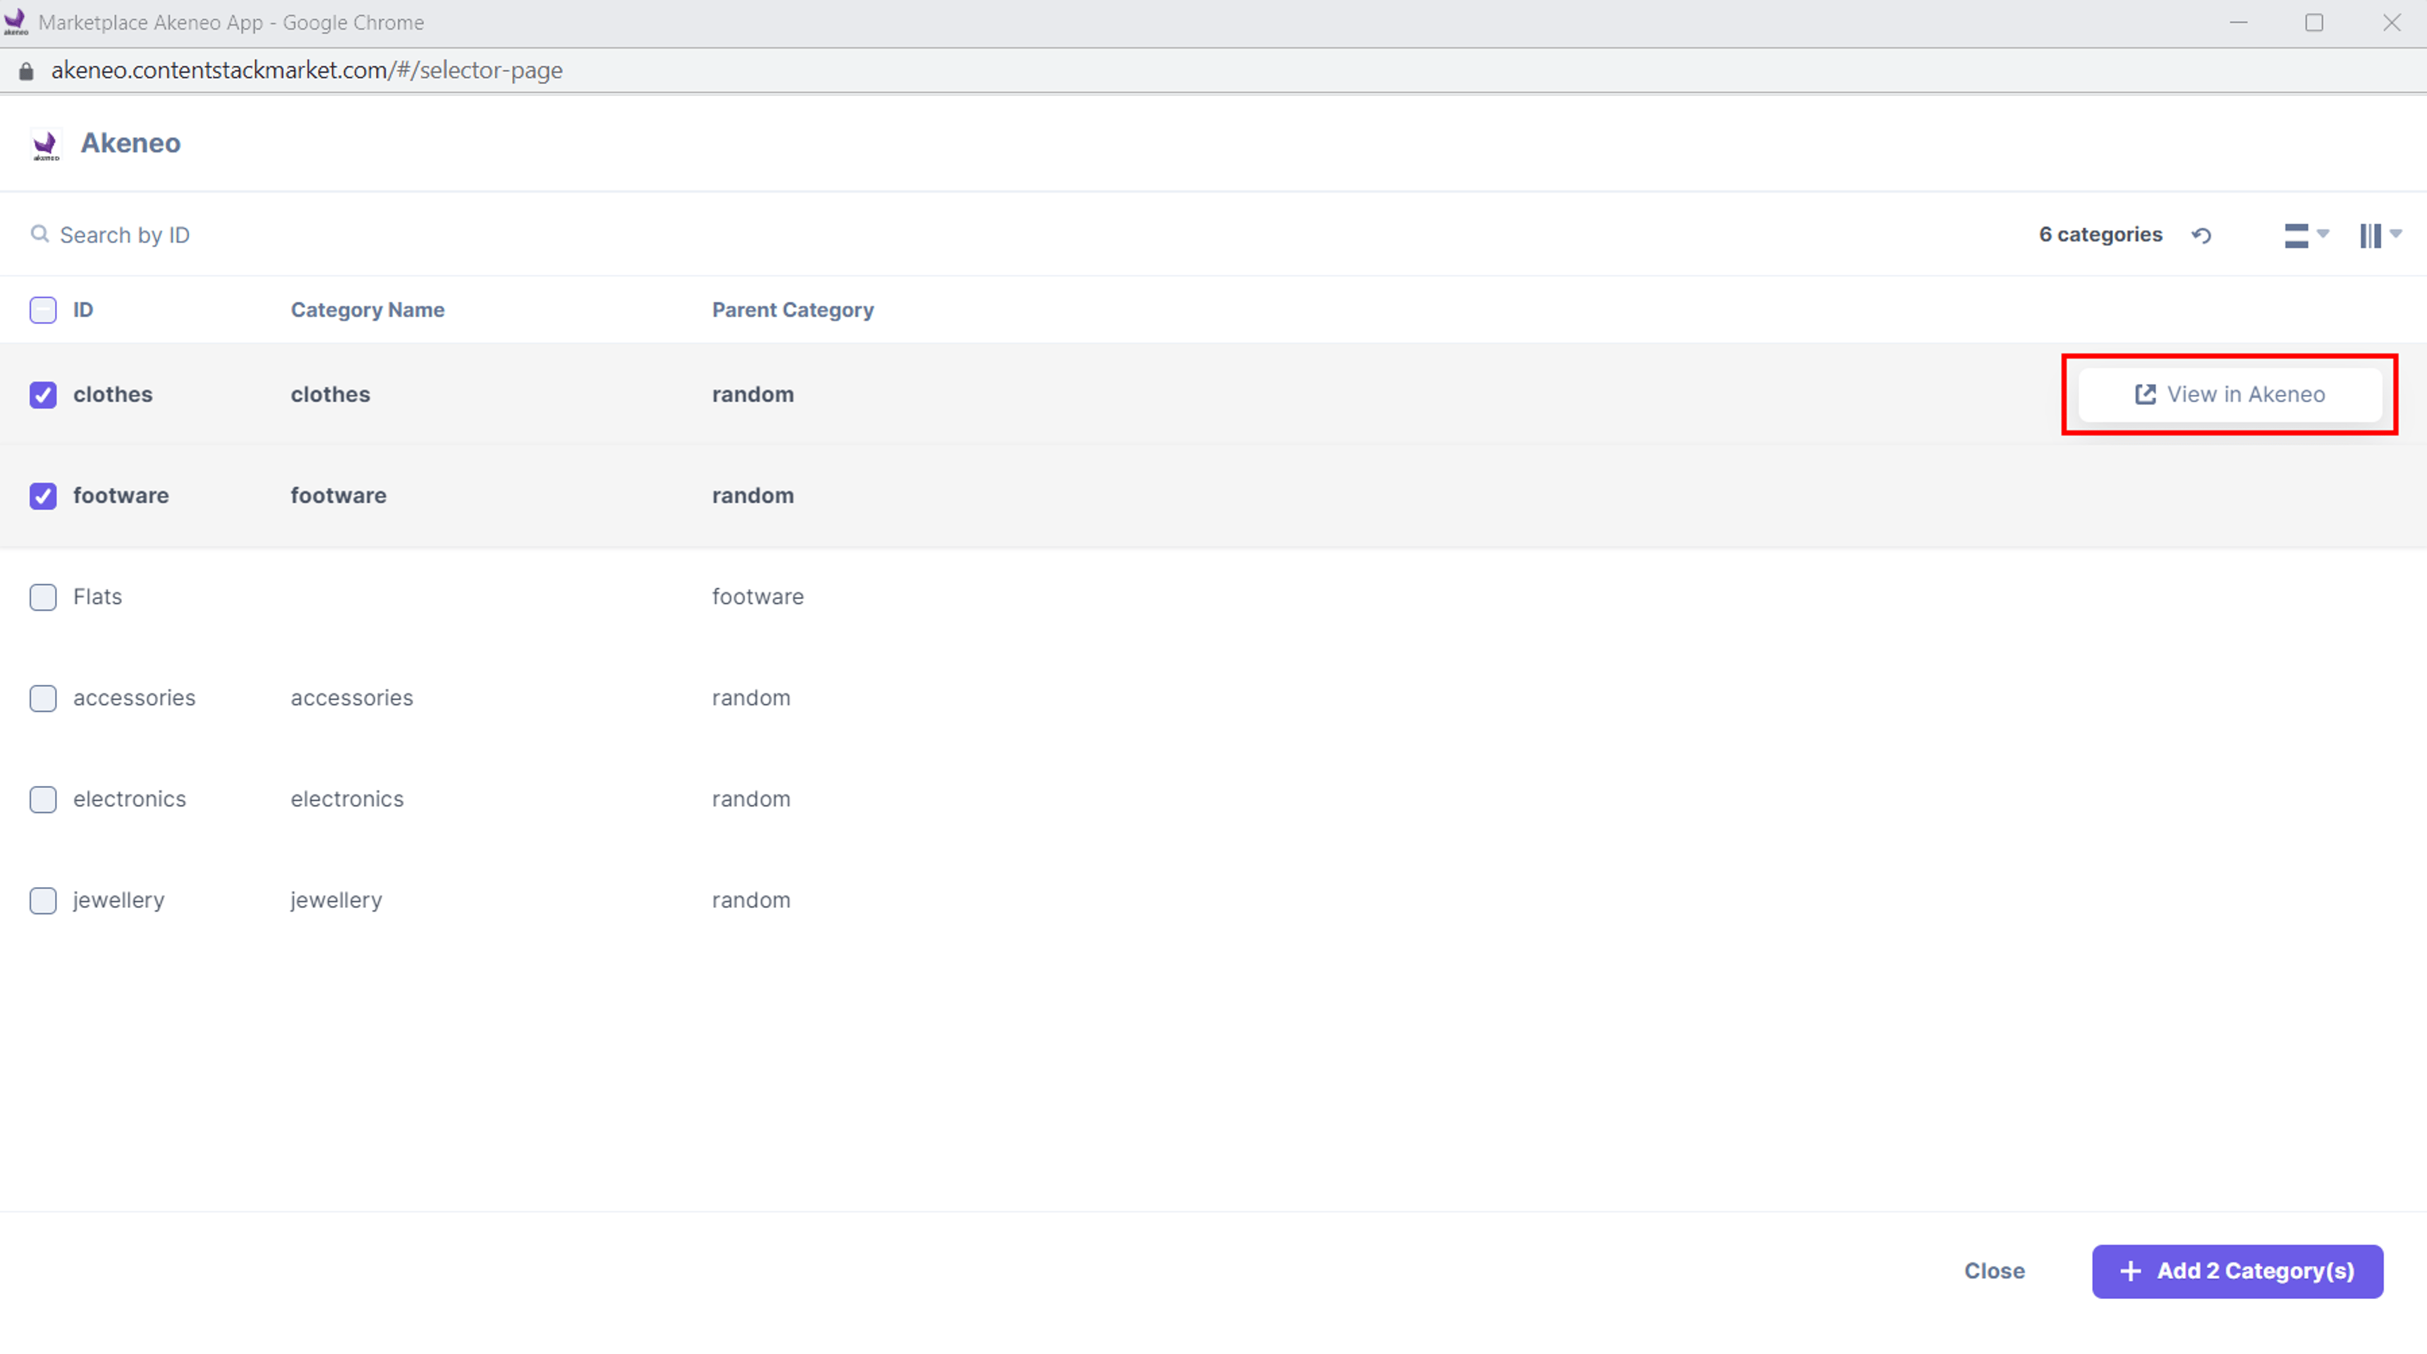The height and width of the screenshot is (1354, 2427).
Task: Click 'jewellery' ID cell
Action: tap(119, 901)
